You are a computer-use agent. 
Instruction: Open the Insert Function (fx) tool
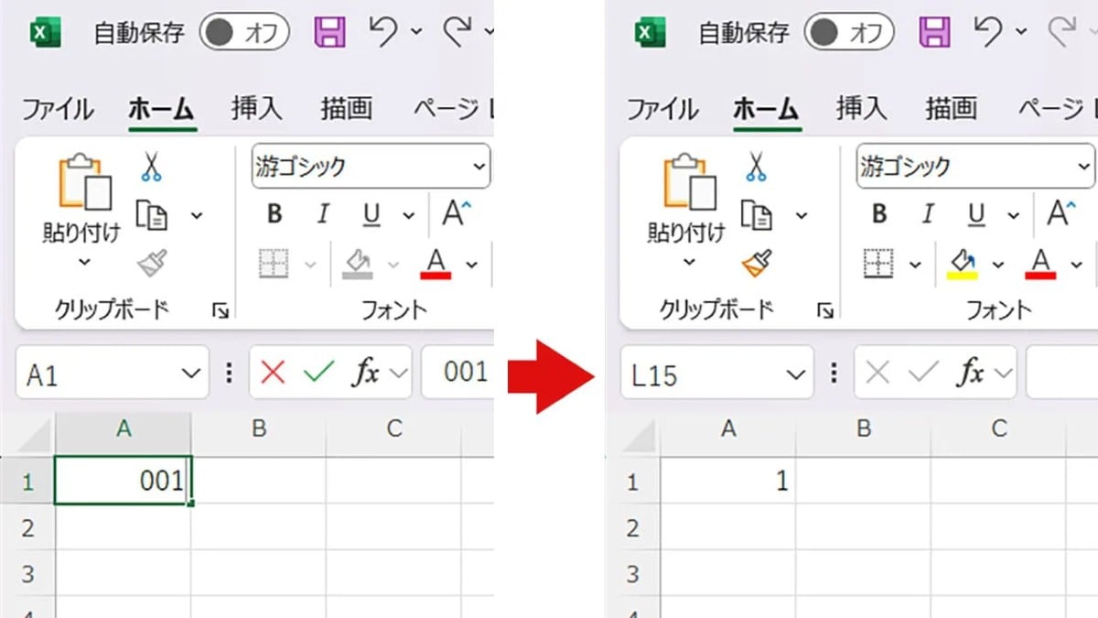tap(369, 372)
